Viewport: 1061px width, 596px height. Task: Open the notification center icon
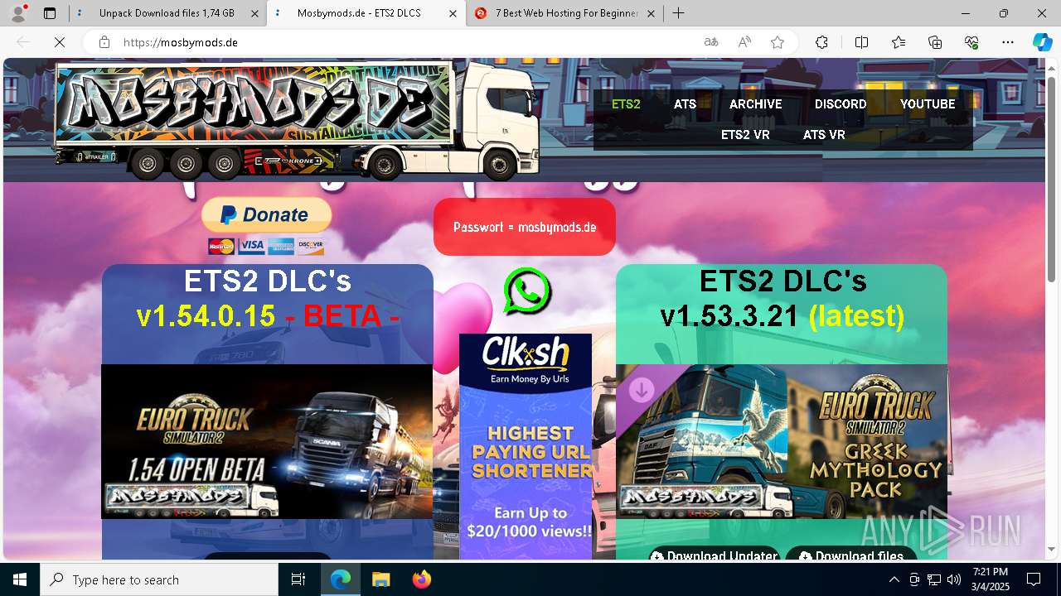coord(1034,579)
